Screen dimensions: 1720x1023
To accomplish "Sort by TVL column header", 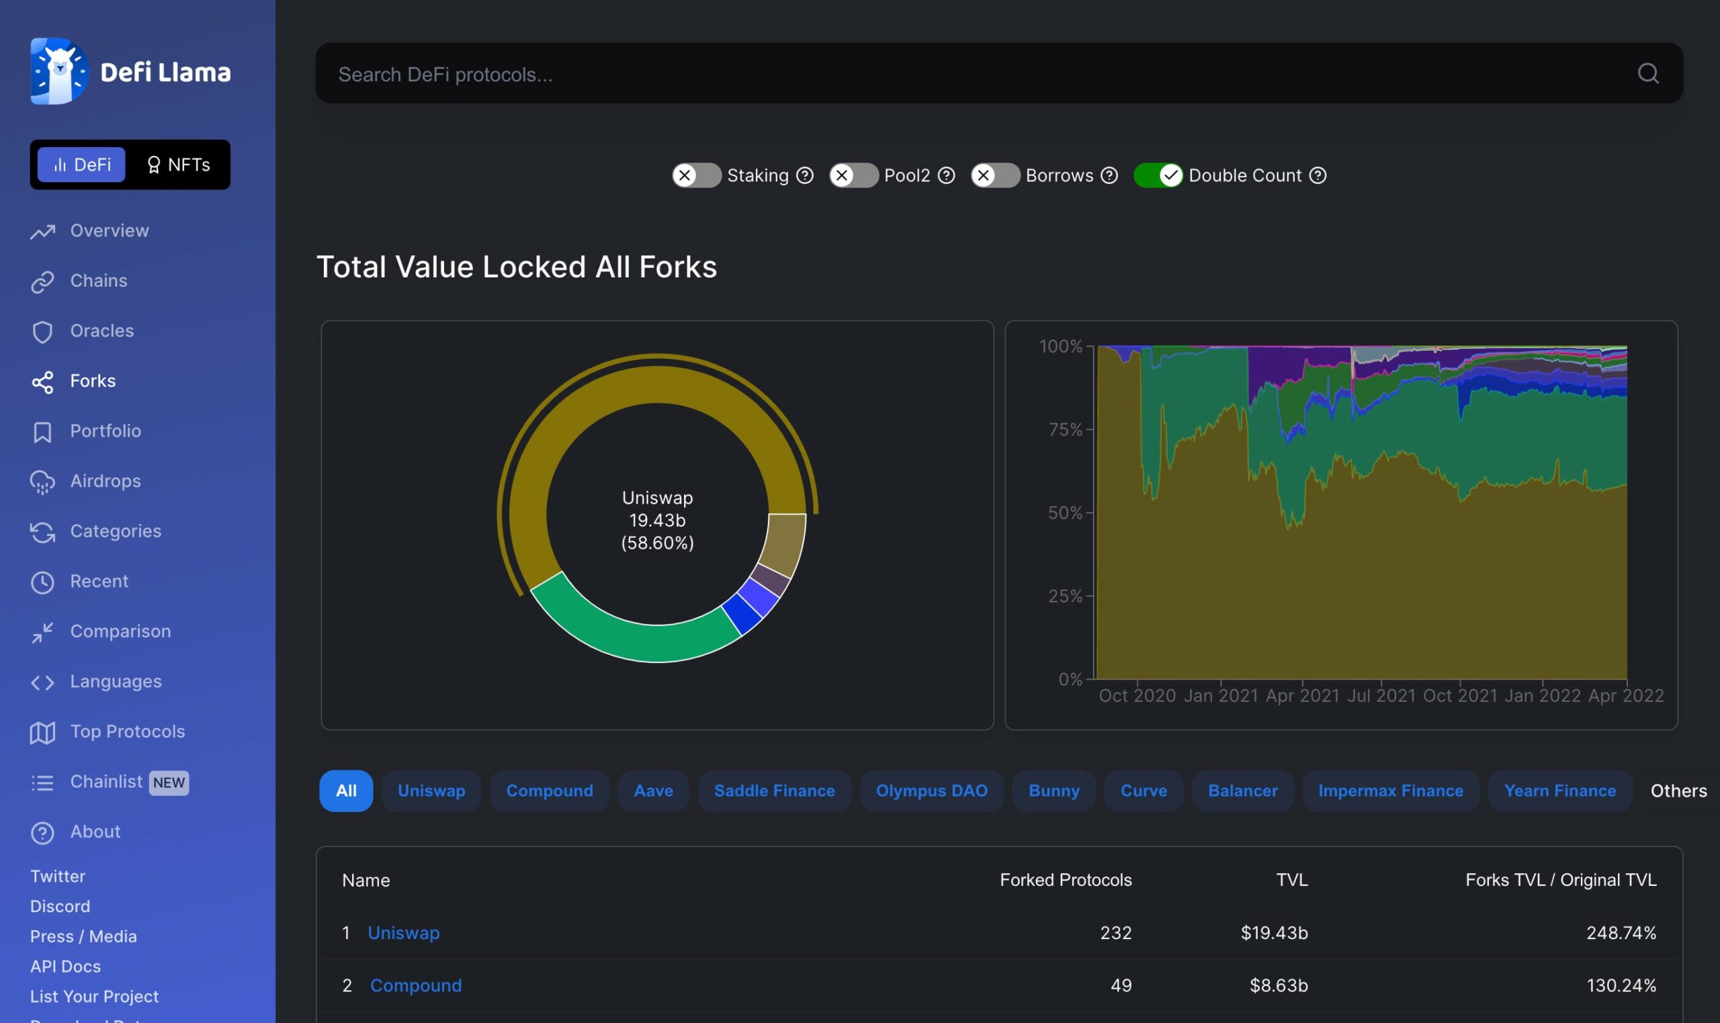I will point(1291,880).
